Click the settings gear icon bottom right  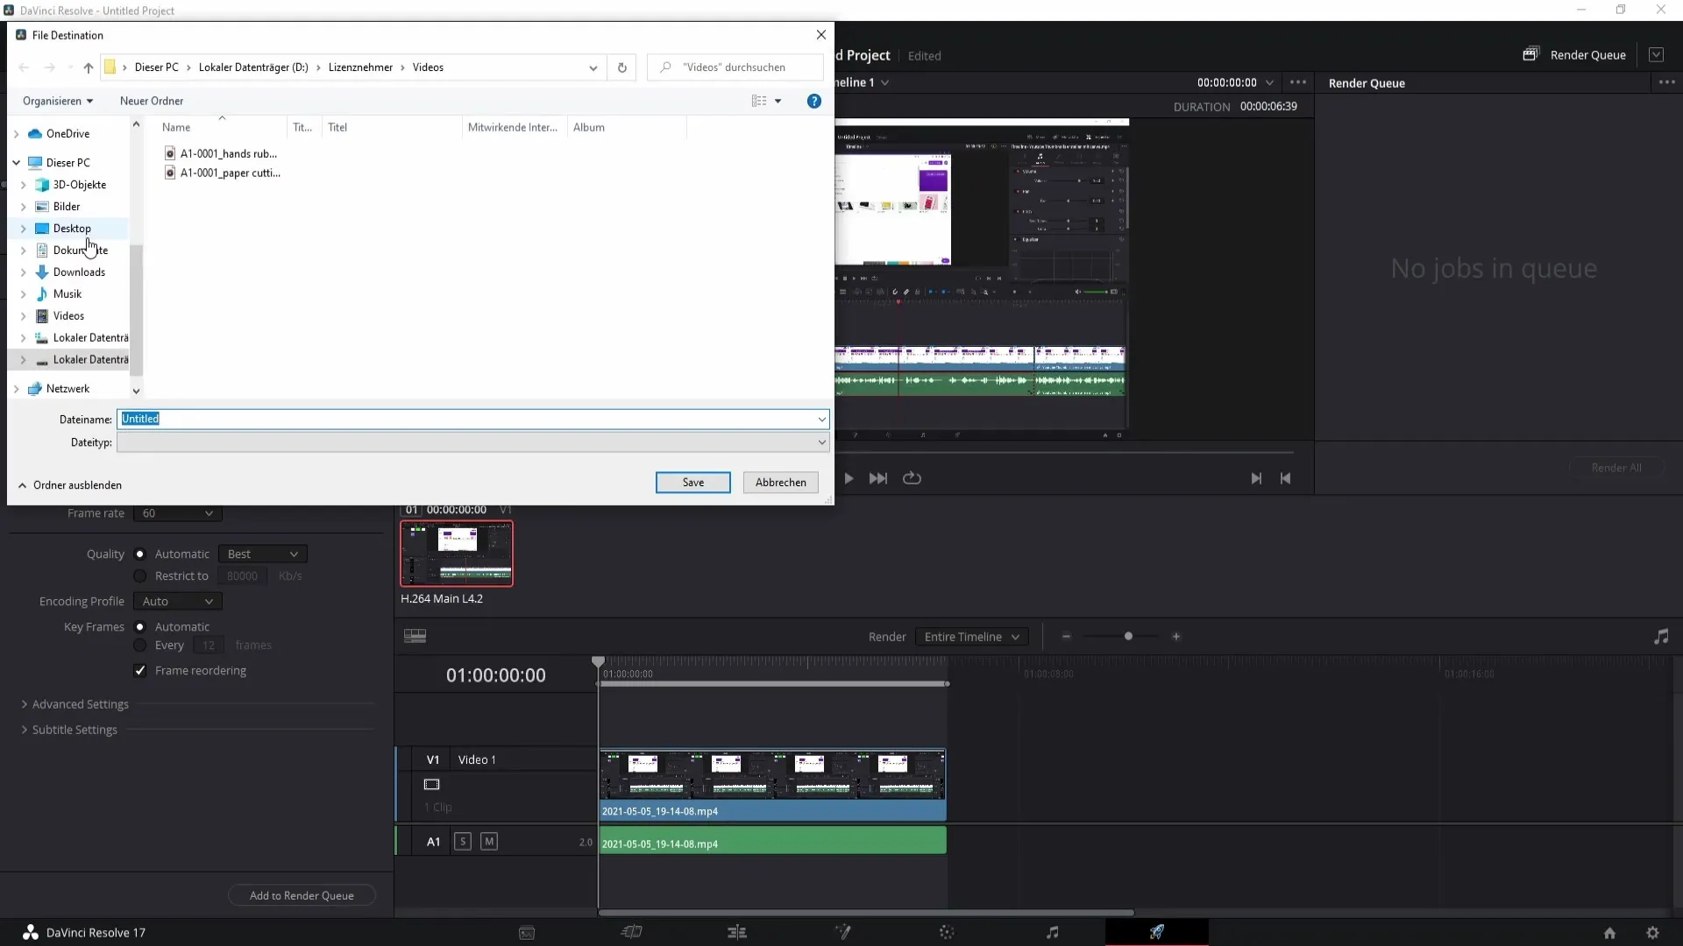click(1653, 930)
